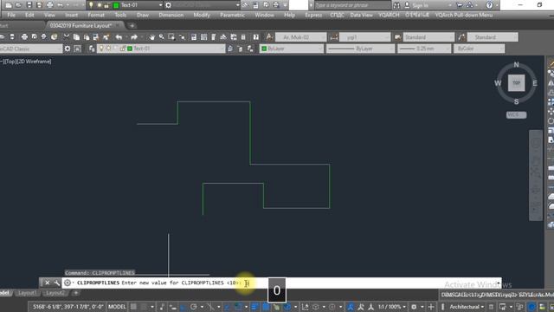Viewport: 554px width, 312px height.
Task: Open the Modify menu
Action: pyautogui.click(x=202, y=15)
